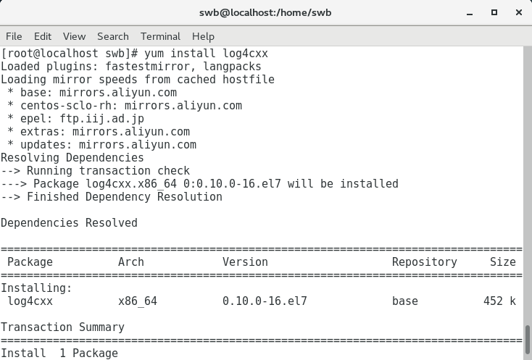The width and height of the screenshot is (532, 360).
Task: Click the swb@localhost title bar text
Action: pos(265,12)
